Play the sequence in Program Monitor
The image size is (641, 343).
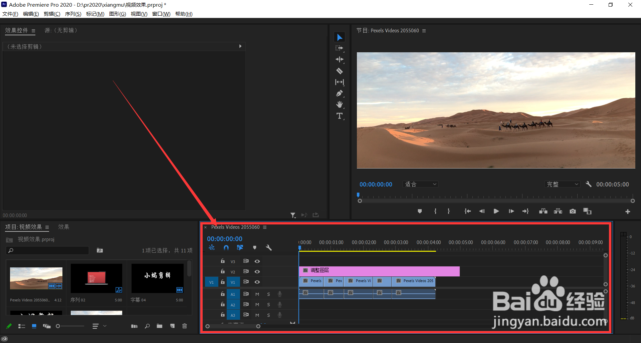[496, 211]
